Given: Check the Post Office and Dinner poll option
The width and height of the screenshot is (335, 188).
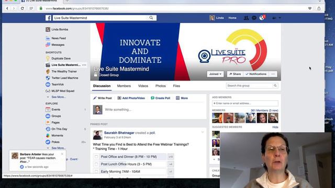Looking at the screenshot, I should click(96, 157).
